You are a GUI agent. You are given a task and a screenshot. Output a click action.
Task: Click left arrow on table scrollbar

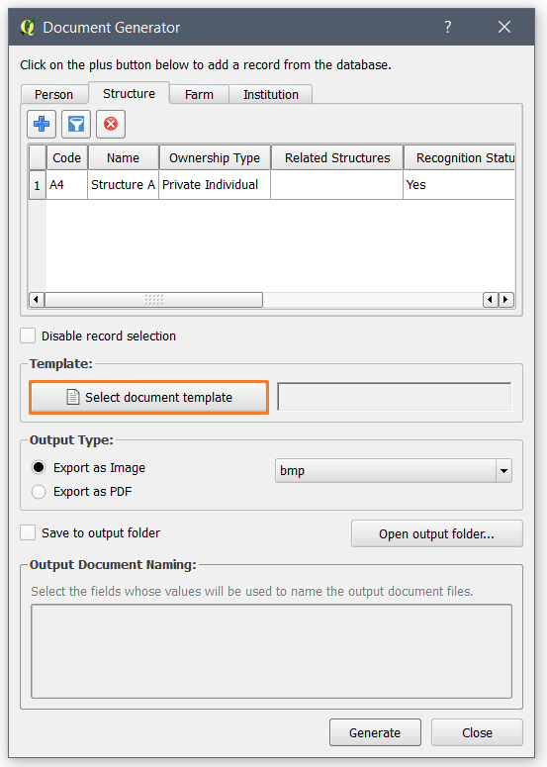pos(37,299)
